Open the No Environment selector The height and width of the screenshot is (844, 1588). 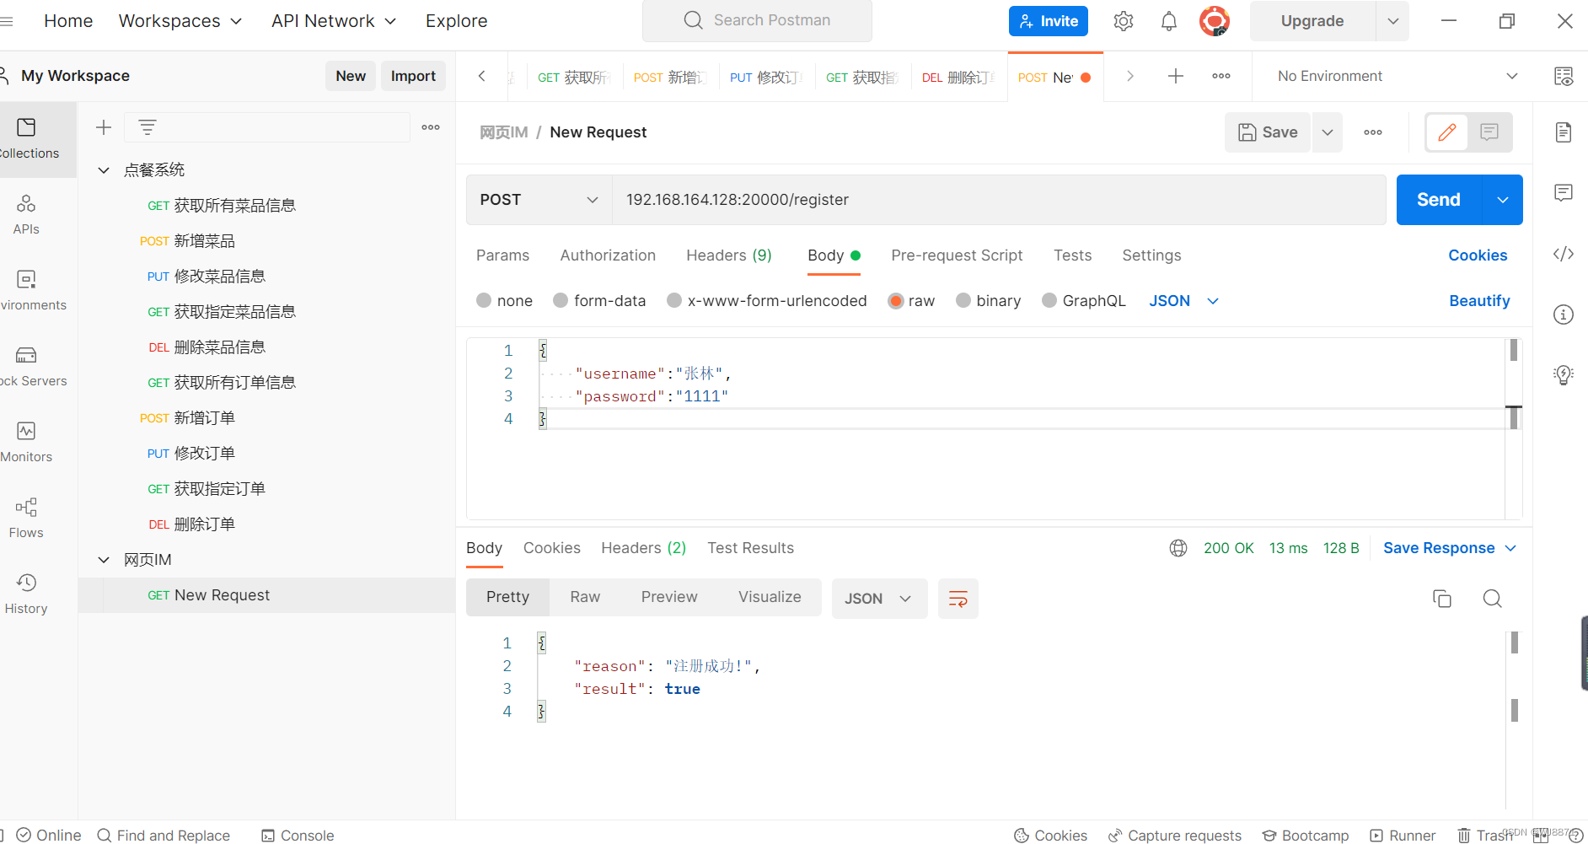coord(1397,76)
